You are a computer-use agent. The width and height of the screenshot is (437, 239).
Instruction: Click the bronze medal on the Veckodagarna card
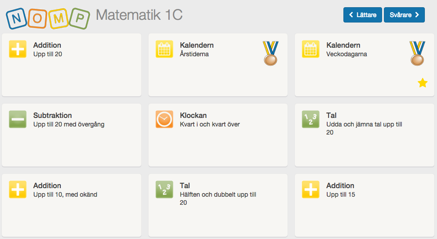[417, 53]
